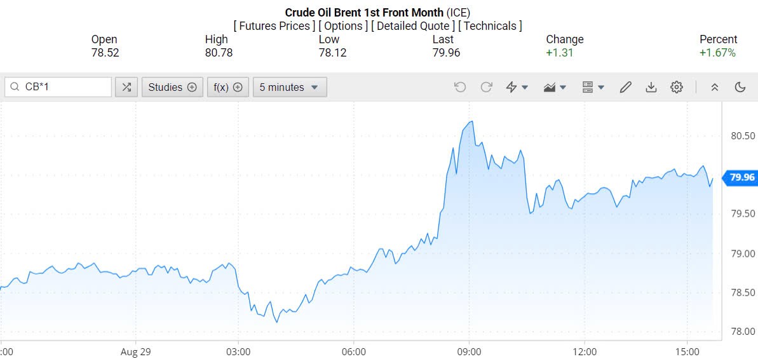Image resolution: width=758 pixels, height=359 pixels.
Task: Open the Technicals page
Action: [490, 26]
